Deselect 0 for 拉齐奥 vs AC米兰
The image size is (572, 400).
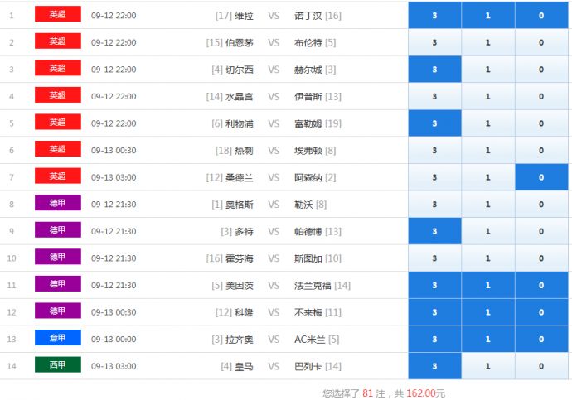click(541, 339)
